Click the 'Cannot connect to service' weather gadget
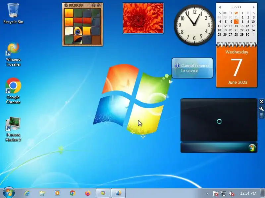The image size is (265, 198). (x=192, y=68)
